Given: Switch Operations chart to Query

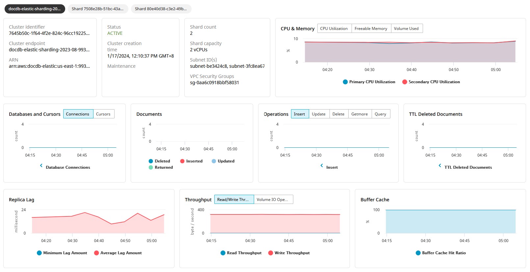Looking at the screenshot, I should click(x=380, y=114).
